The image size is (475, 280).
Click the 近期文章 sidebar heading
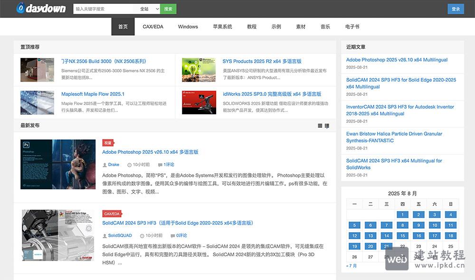356,47
